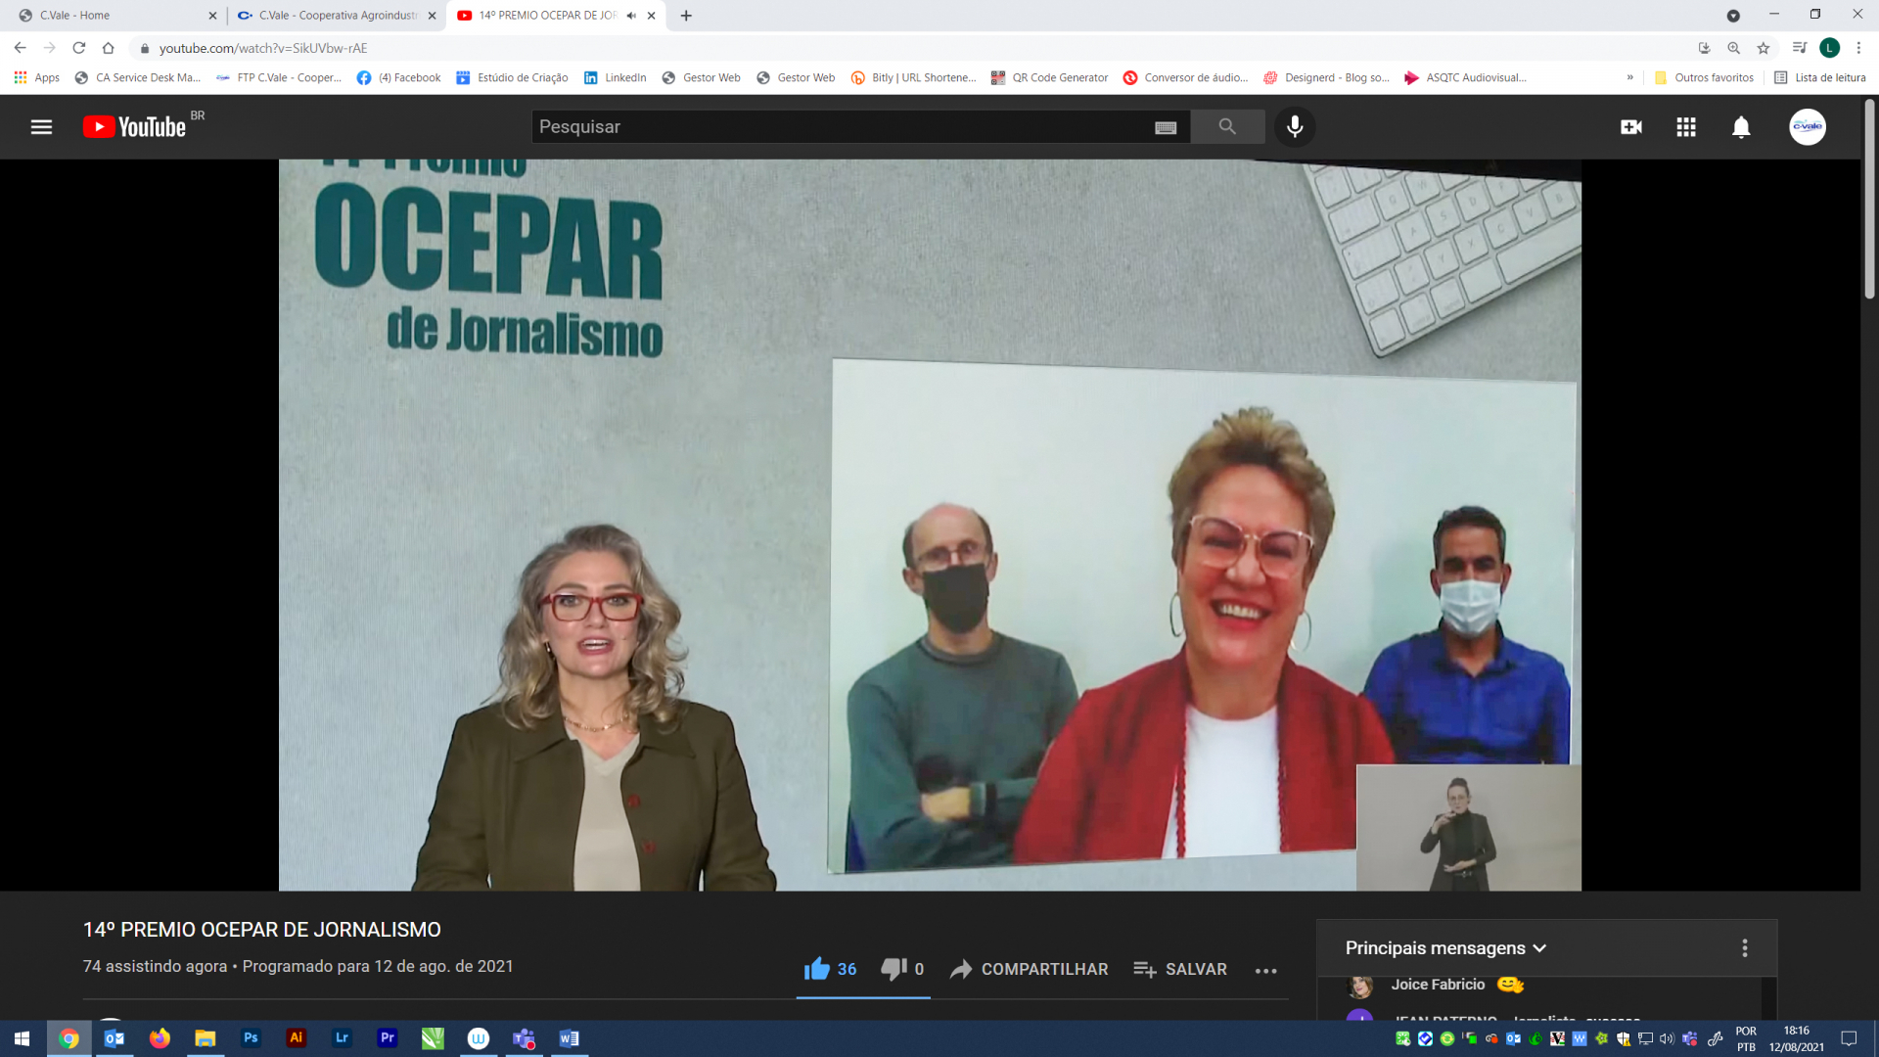Open the Apps bookmark shortcut
Screen dimensions: 1879x1057
37,77
